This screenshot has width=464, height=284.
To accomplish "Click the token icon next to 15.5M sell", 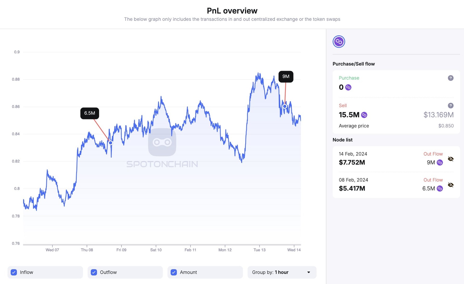I will (364, 115).
